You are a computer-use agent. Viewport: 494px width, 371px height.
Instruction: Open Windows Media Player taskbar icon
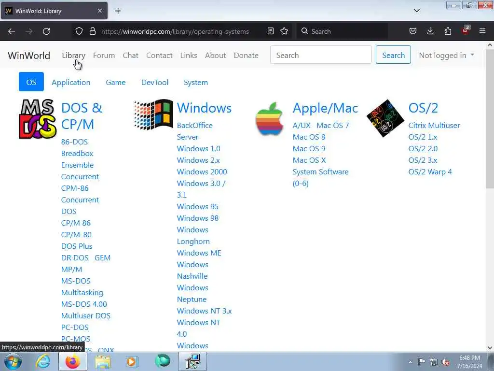[x=132, y=361]
